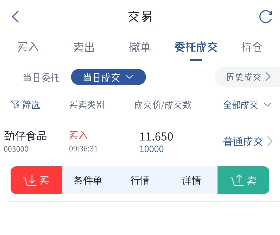The image size is (280, 235).
Task: Expand the 普通成交 detail chevron
Action: tap(270, 142)
